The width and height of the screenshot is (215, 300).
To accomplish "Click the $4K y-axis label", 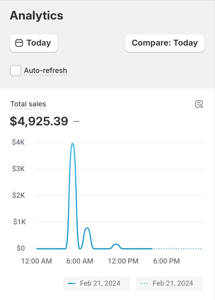I will pos(18,142).
